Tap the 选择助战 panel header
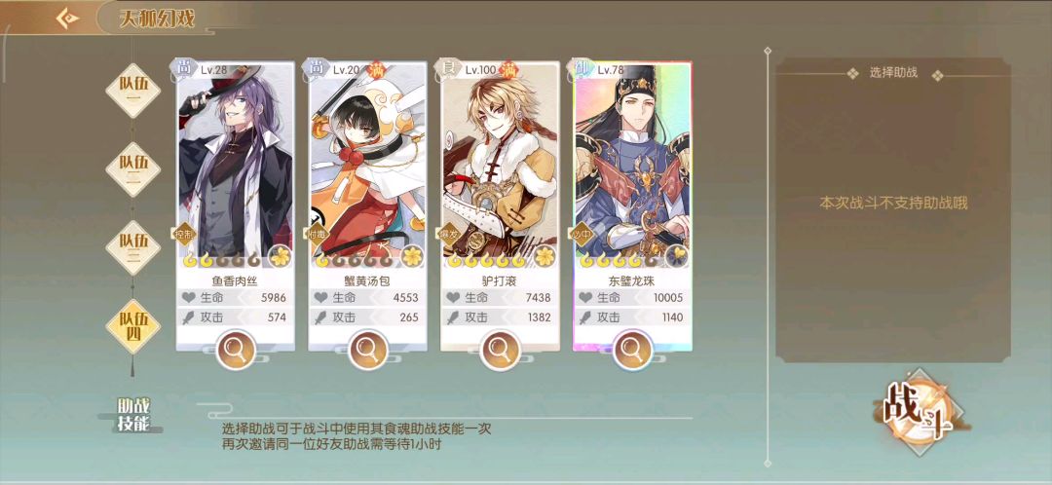 pyautogui.click(x=893, y=73)
